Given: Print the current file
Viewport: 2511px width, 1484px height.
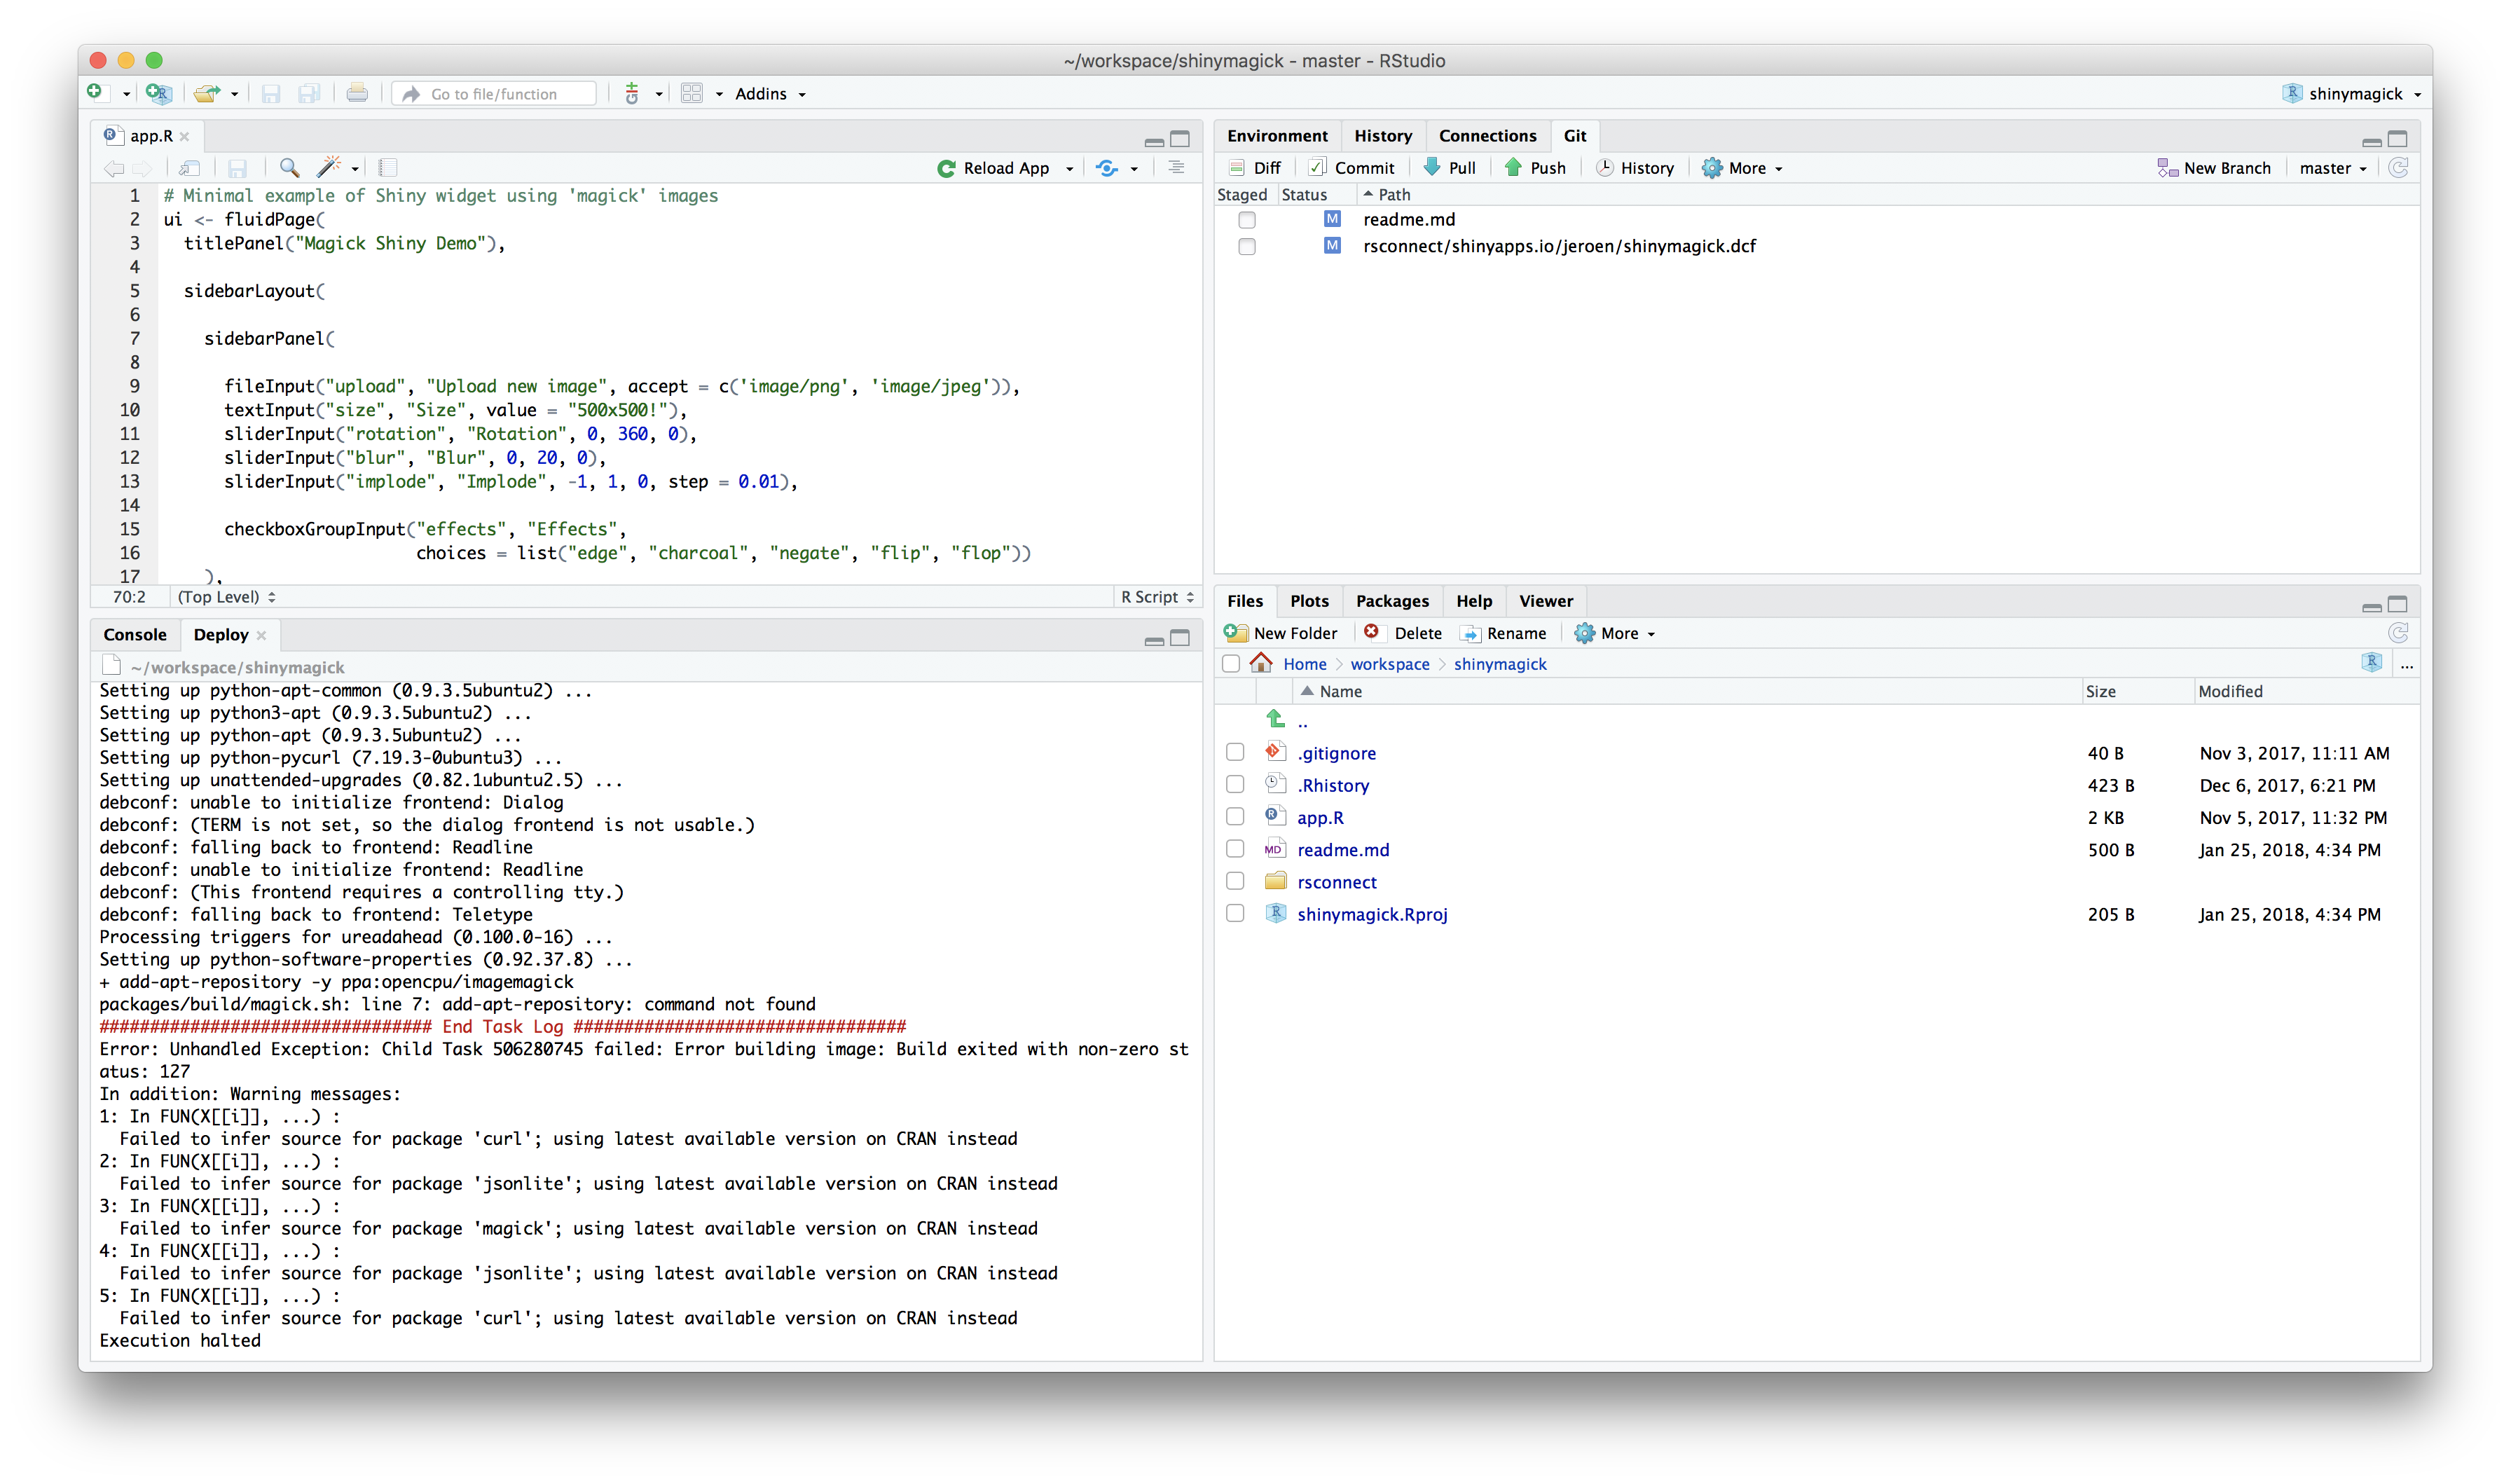Looking at the screenshot, I should (x=357, y=93).
